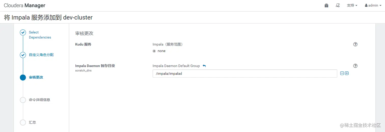Select the current 审核更改 step
Image resolution: width=385 pixels, height=132 pixels.
coord(36,77)
